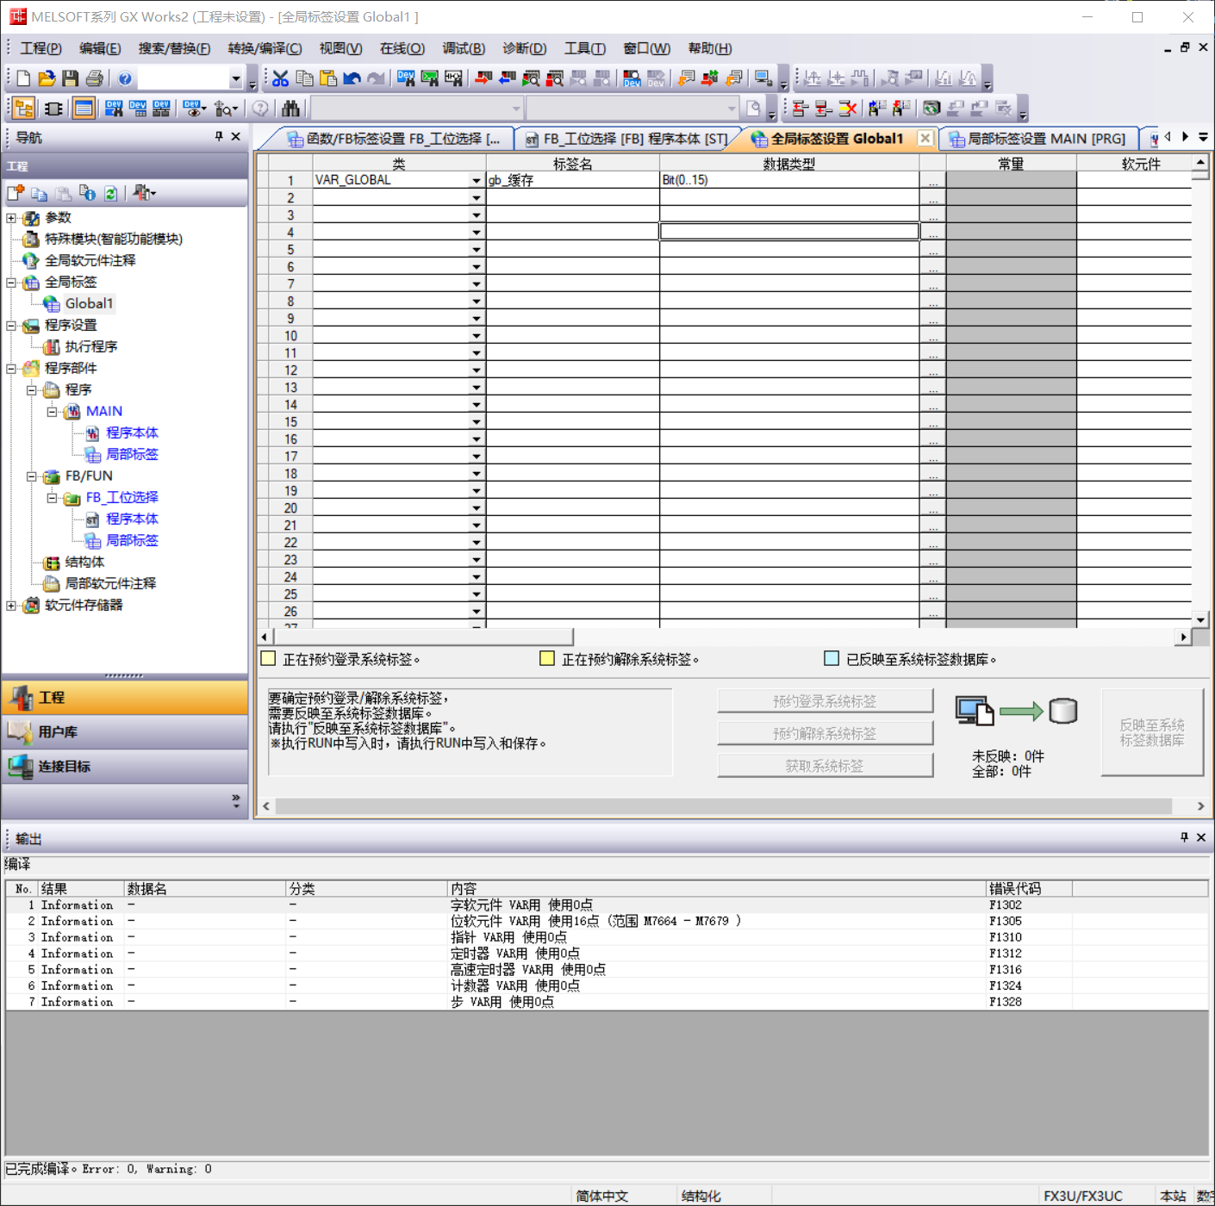Toggle the pin on the 导航 panel
The height and width of the screenshot is (1206, 1215).
point(219,137)
